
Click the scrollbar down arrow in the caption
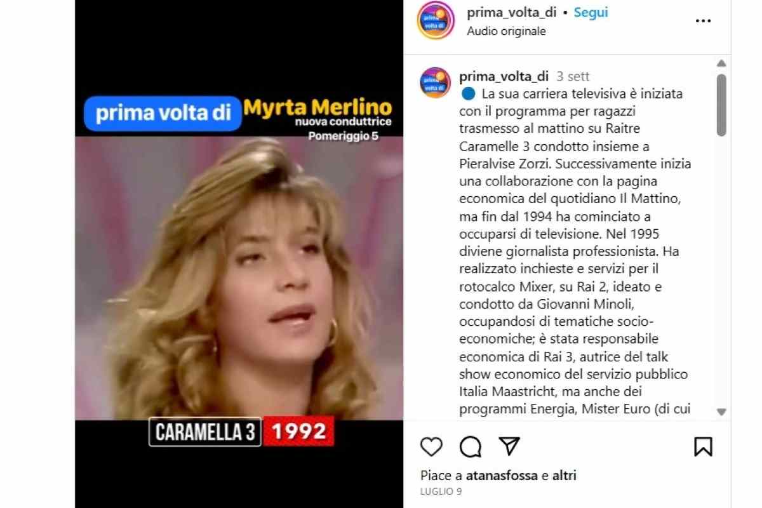(721, 411)
